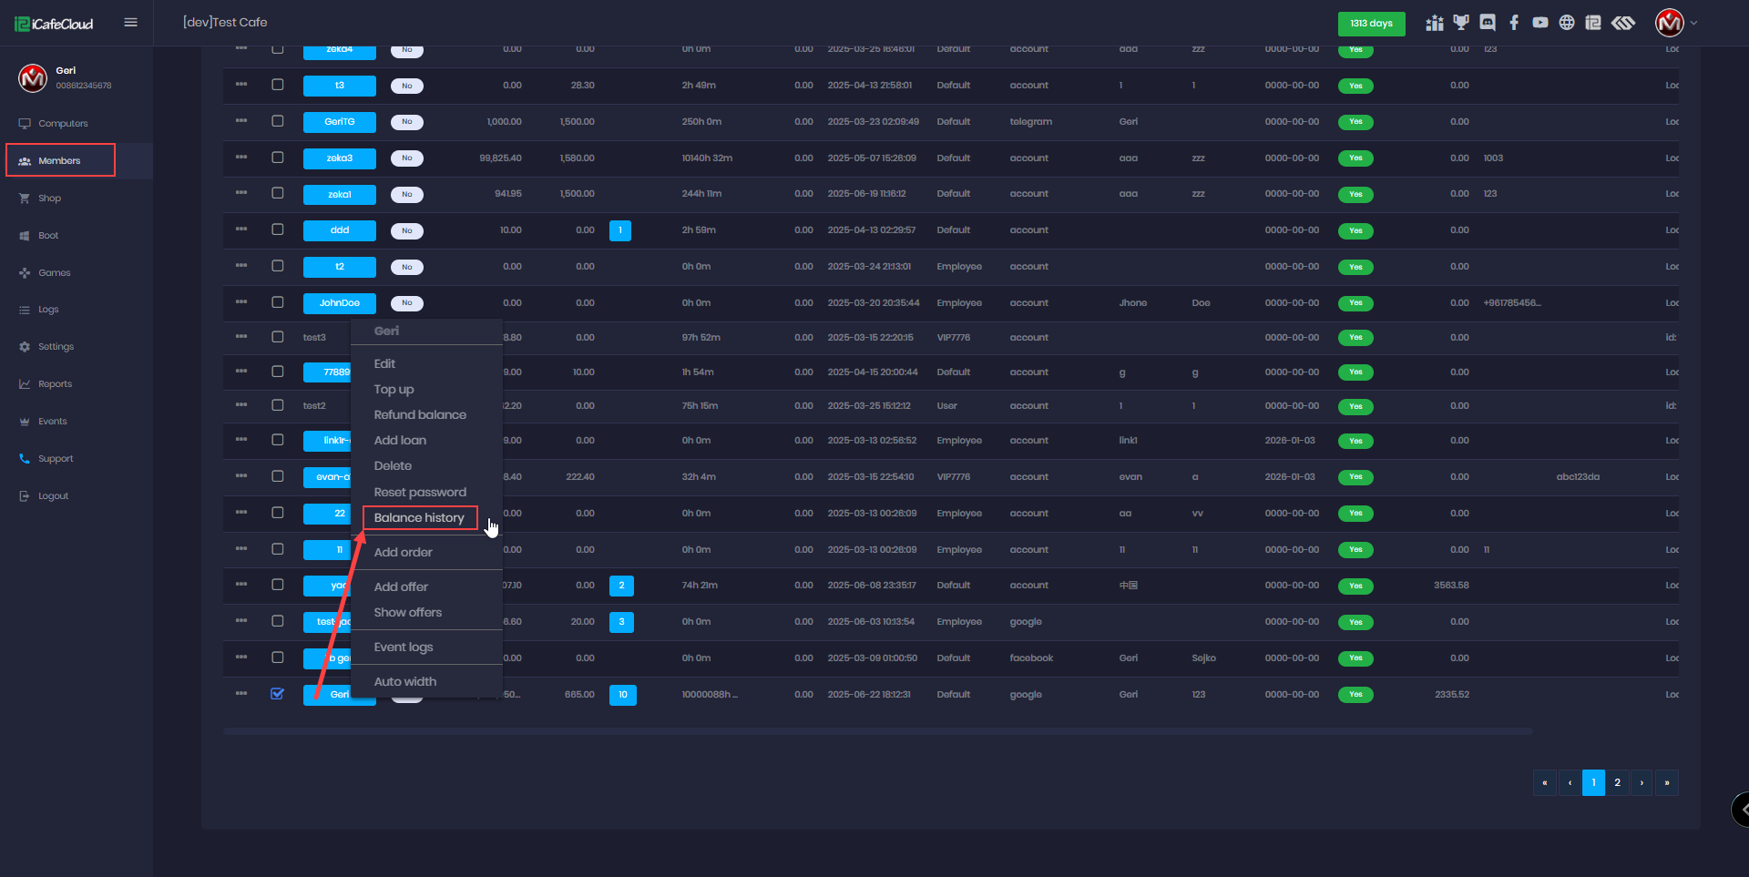1749x877 pixels.
Task: Open the Reports sidebar link
Action: pyautogui.click(x=55, y=384)
